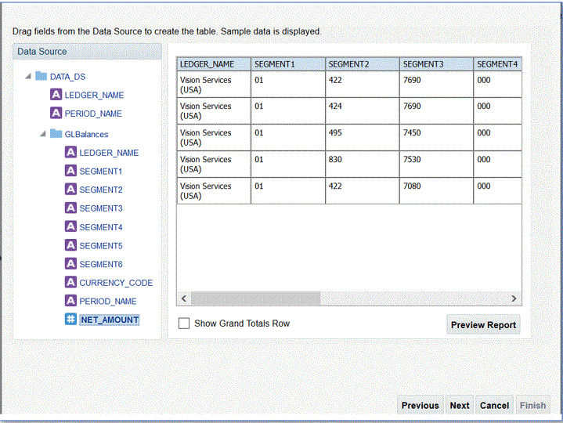This screenshot has width=563, height=423.
Task: Select SEGMENT4 field in the data source tree
Action: coord(100,227)
